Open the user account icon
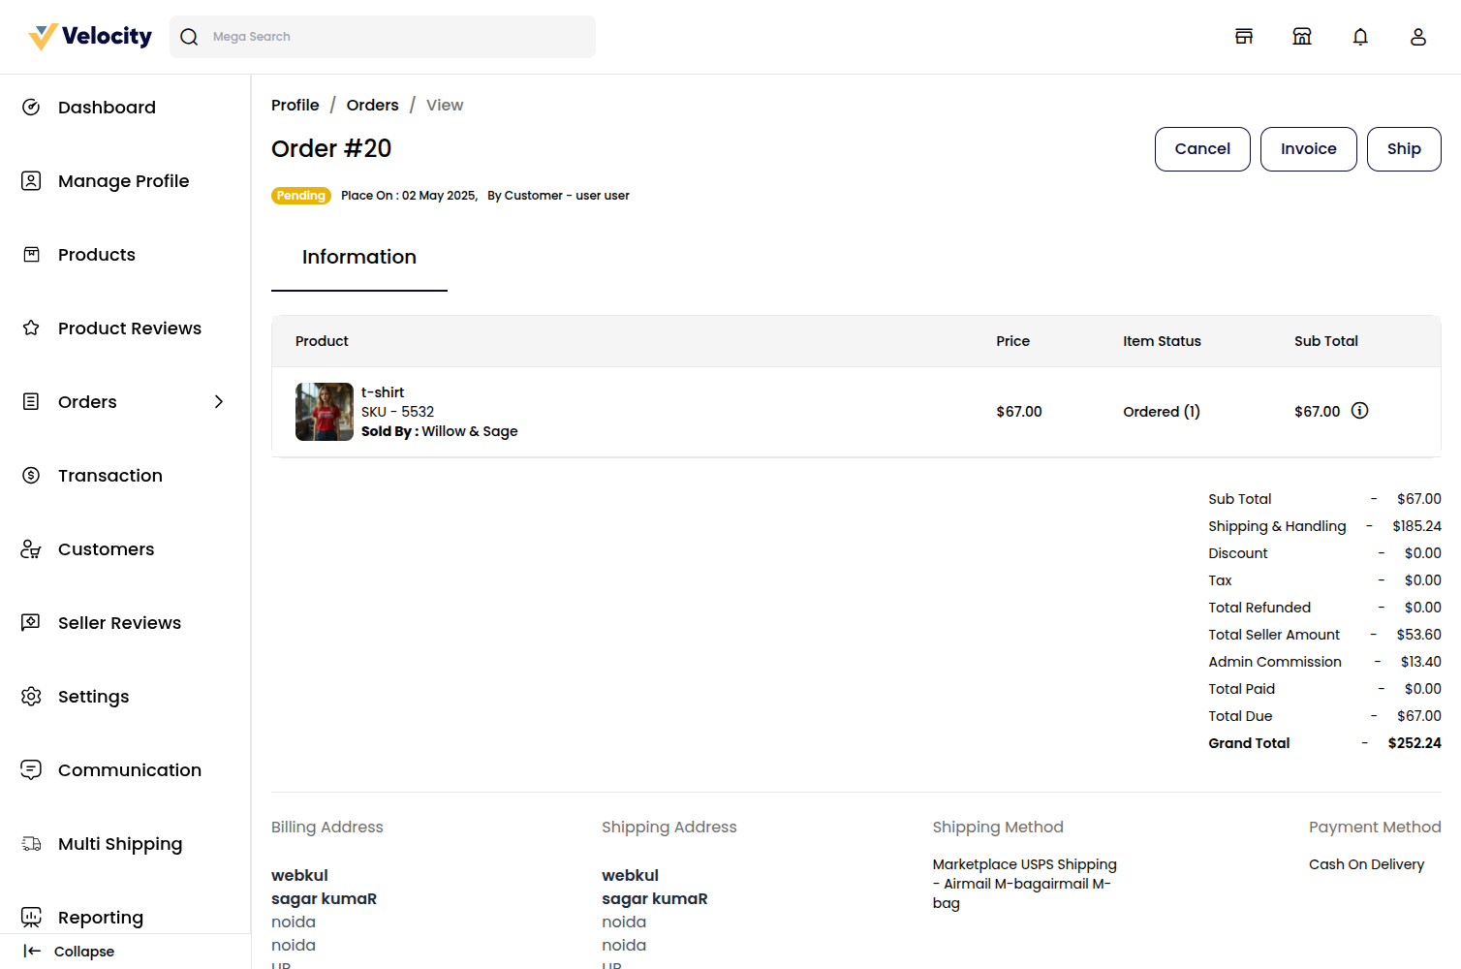This screenshot has width=1461, height=969. click(x=1418, y=37)
